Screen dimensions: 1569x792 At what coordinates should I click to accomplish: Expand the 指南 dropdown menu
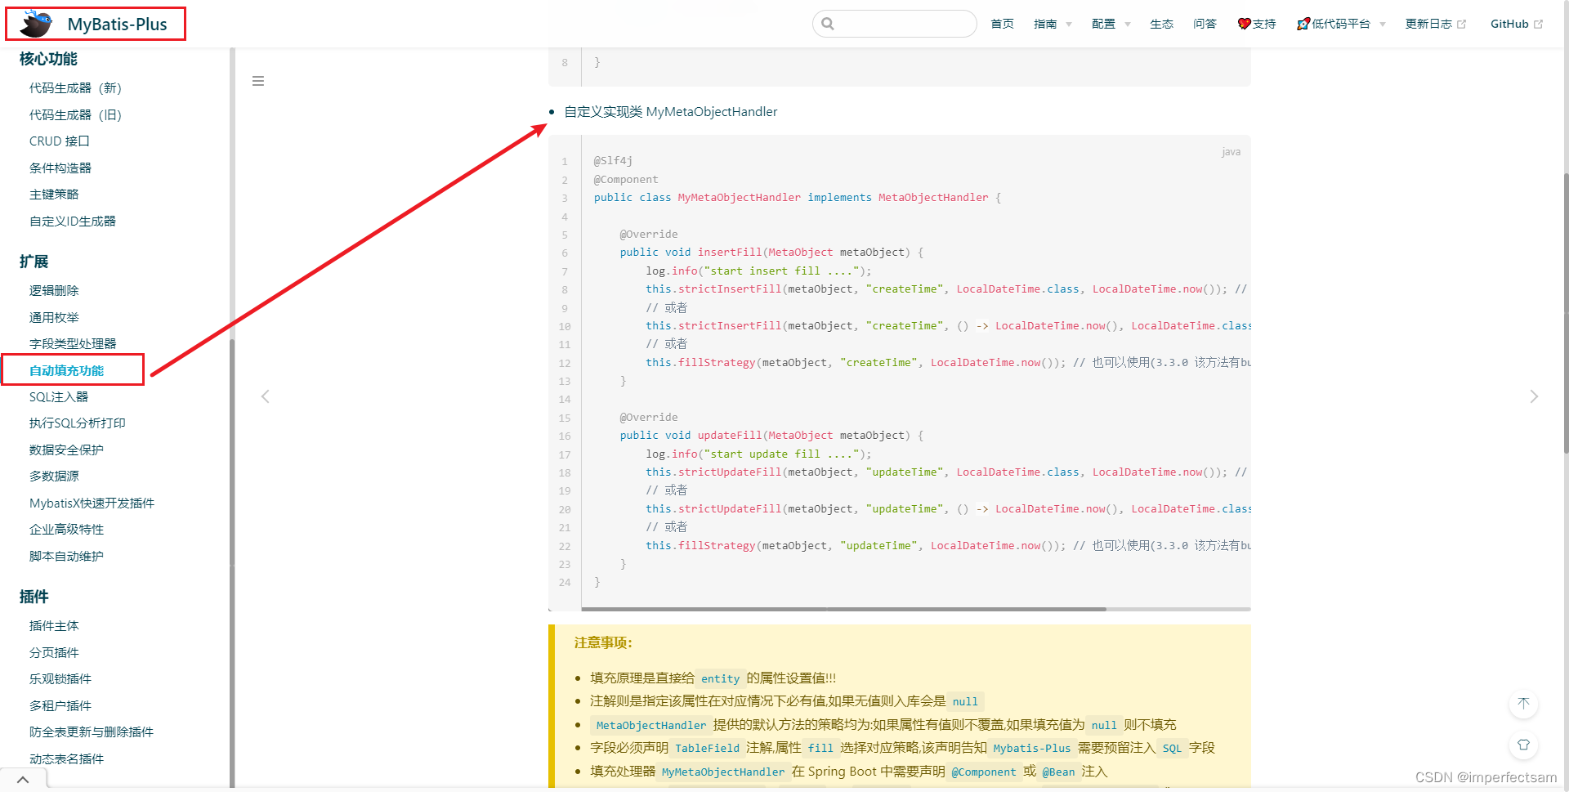1053,24
